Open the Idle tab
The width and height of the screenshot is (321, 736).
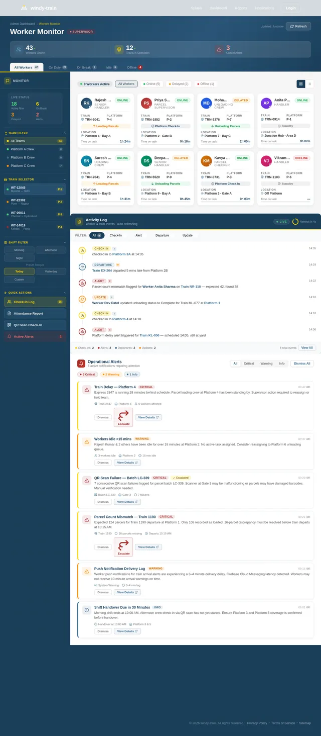[111, 67]
